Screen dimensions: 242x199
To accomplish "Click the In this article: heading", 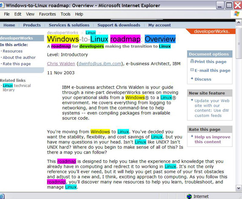I will click(14, 45).
